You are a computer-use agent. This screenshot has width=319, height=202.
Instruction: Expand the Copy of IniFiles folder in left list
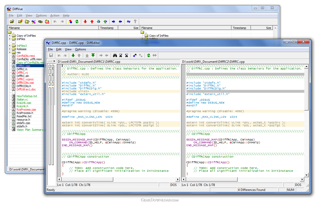click(10, 36)
